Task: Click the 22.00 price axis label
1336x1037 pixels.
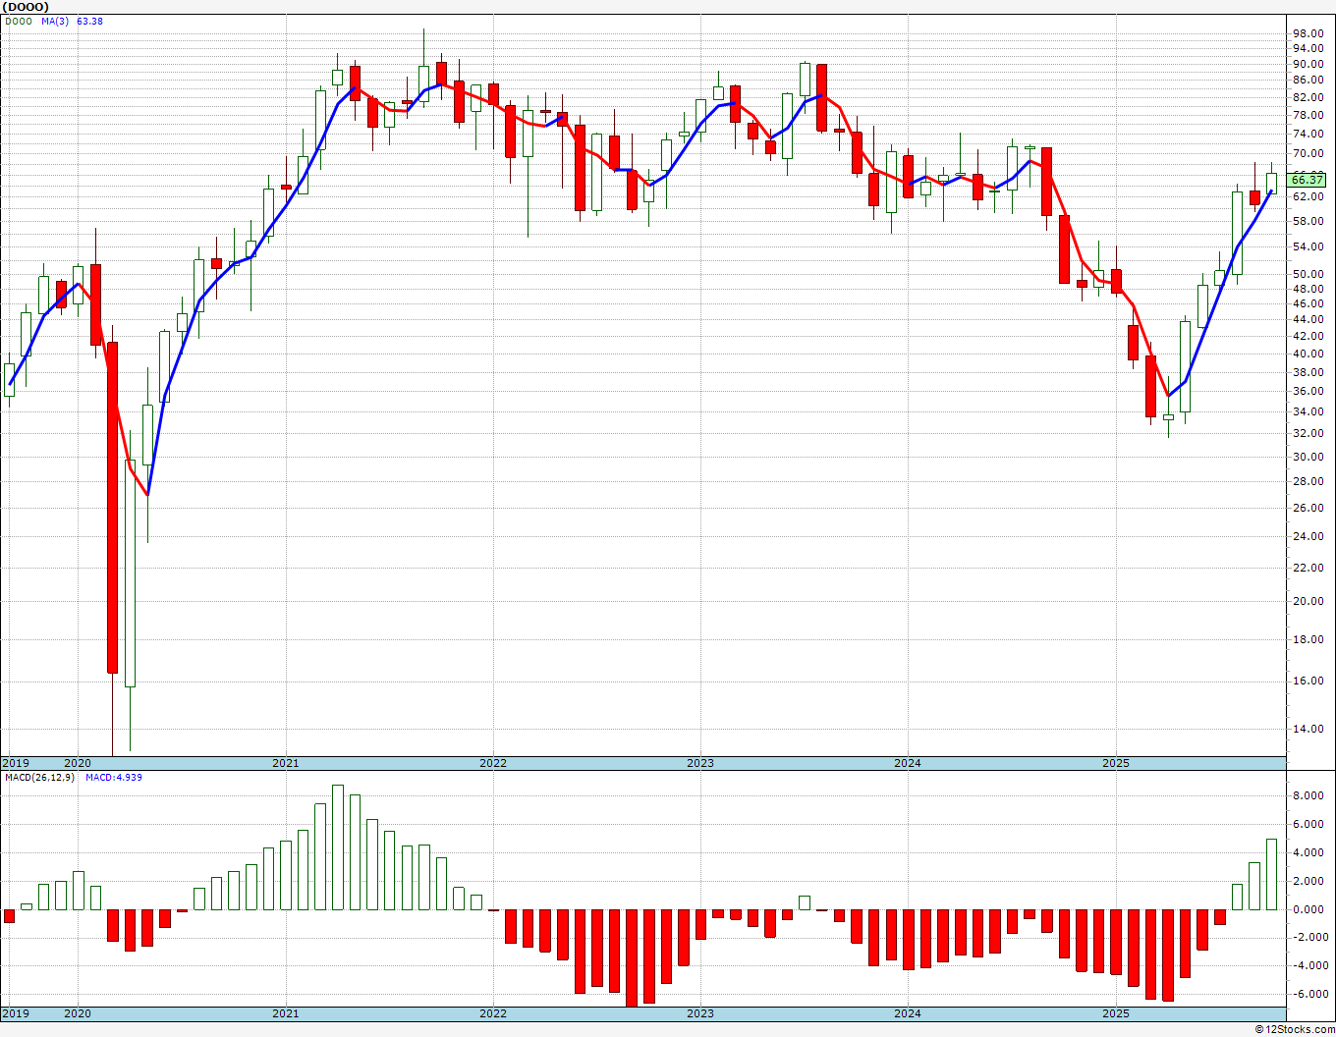Action: [1308, 568]
